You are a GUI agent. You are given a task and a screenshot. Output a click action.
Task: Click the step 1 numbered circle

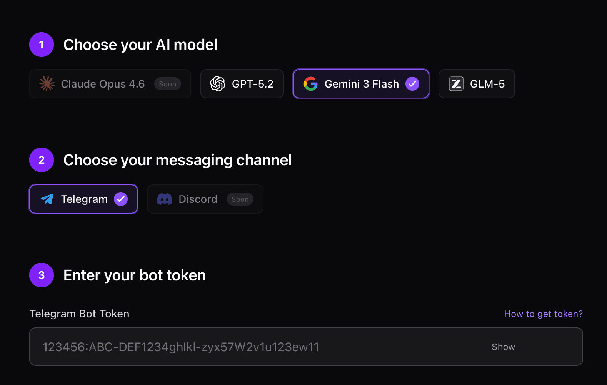[41, 45]
